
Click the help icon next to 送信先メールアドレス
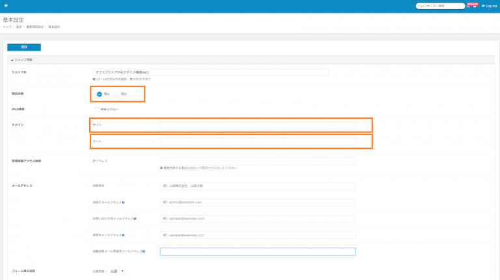[124, 235]
